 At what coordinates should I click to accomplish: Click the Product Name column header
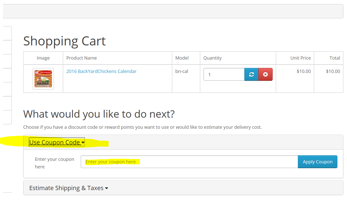tap(81, 58)
